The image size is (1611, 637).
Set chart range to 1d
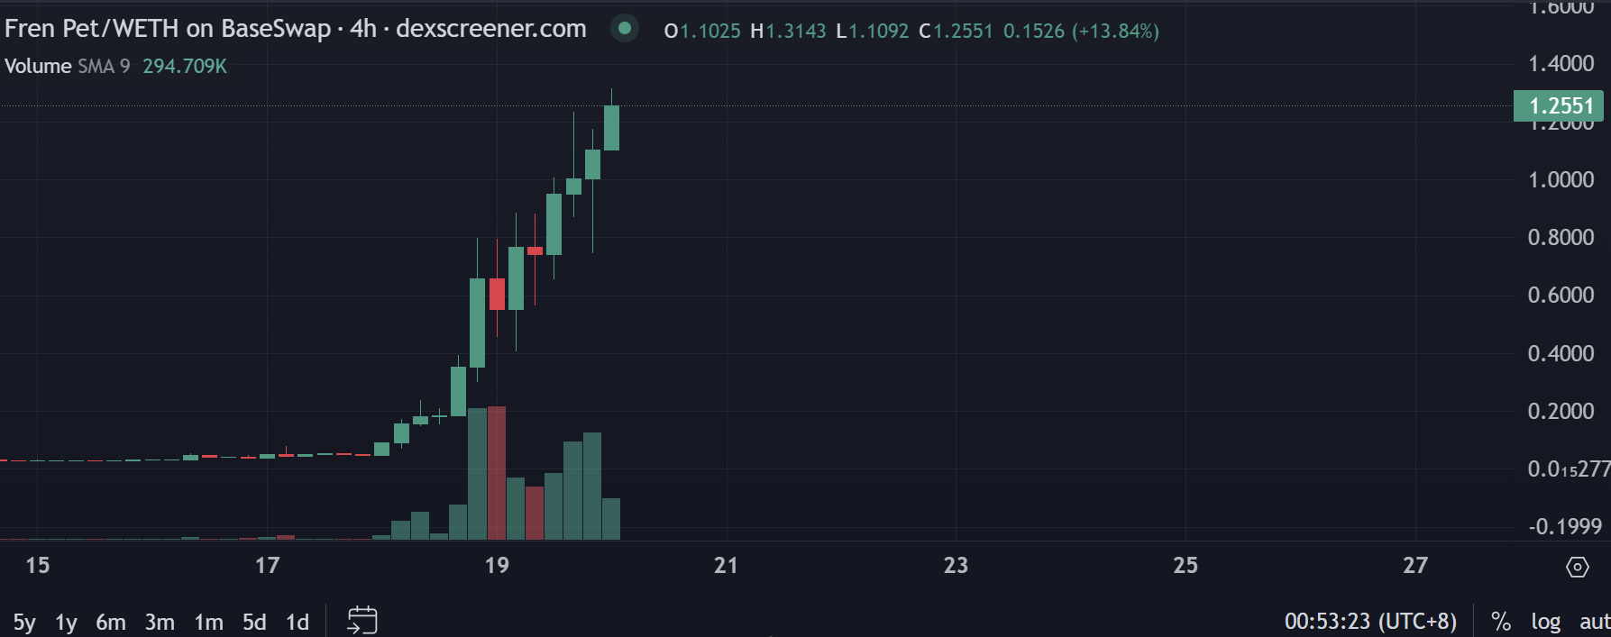click(x=297, y=622)
